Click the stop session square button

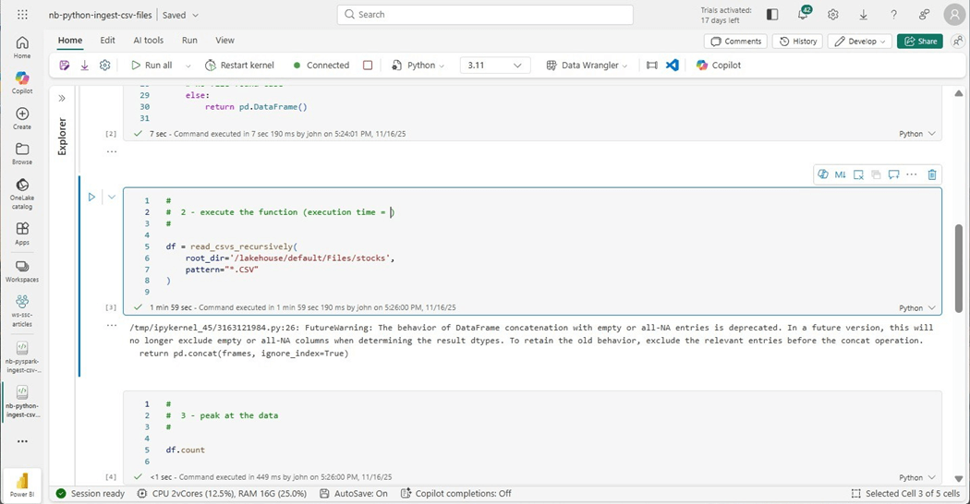coord(368,66)
